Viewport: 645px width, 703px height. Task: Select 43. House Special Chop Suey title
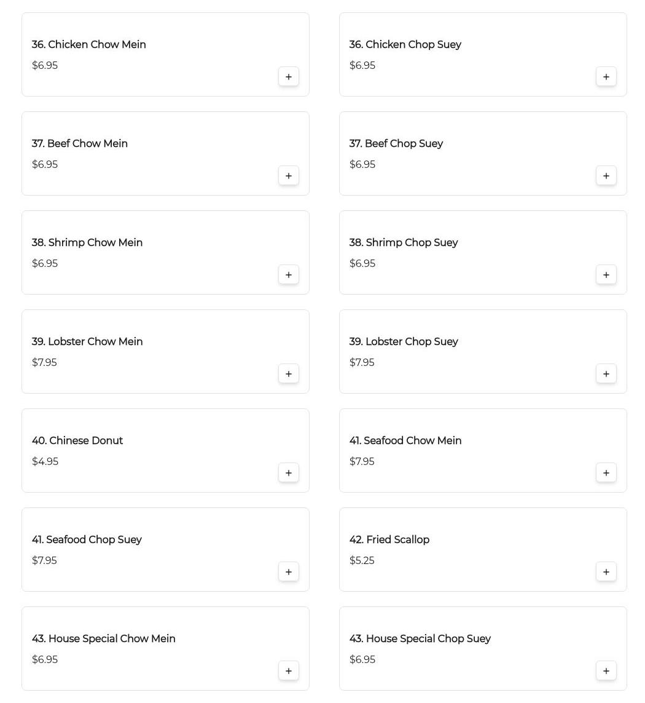420,639
